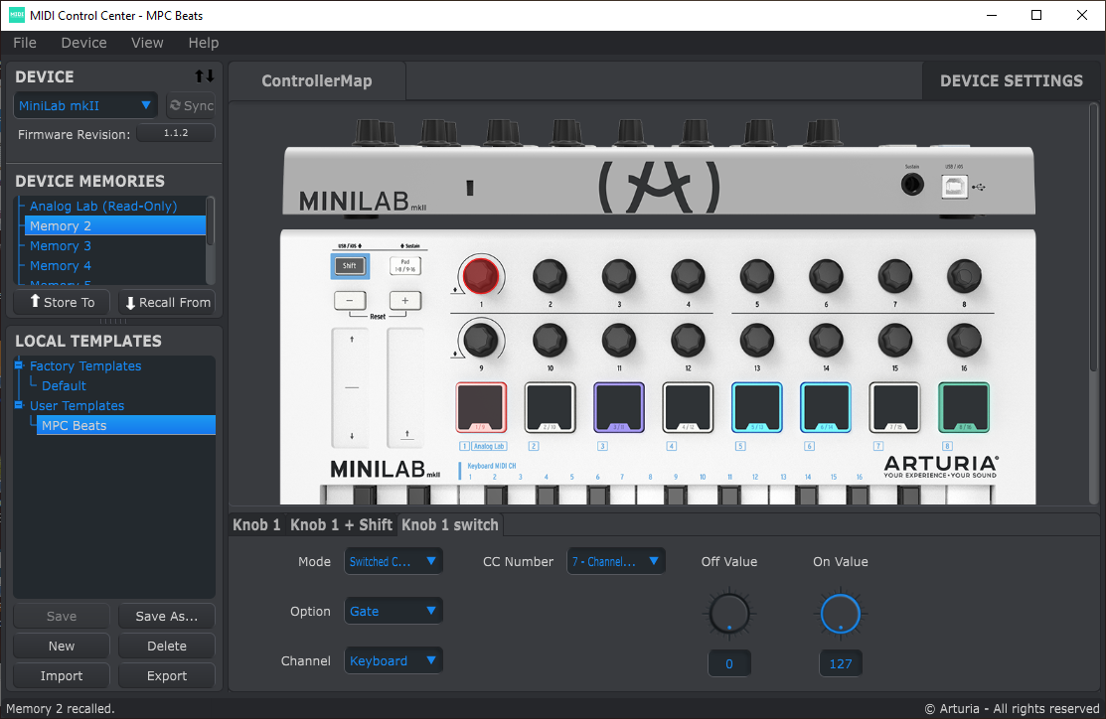This screenshot has height=719, width=1106.
Task: Select Knob 3 on the MiniLab image
Action: pyautogui.click(x=619, y=276)
